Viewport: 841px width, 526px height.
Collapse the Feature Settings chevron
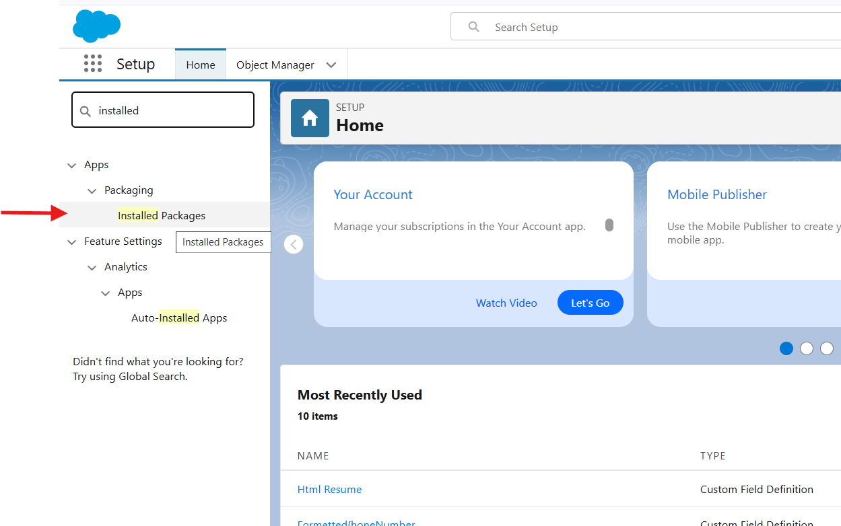click(72, 242)
